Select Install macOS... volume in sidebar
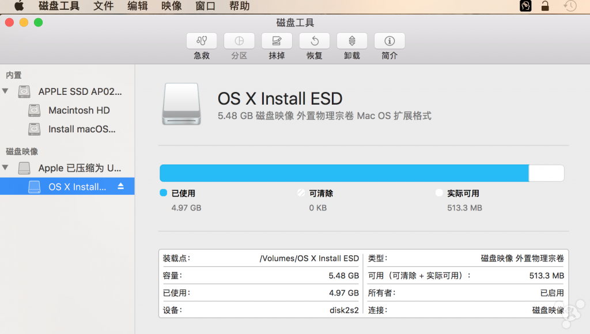Image resolution: width=590 pixels, height=334 pixels. 67,129
